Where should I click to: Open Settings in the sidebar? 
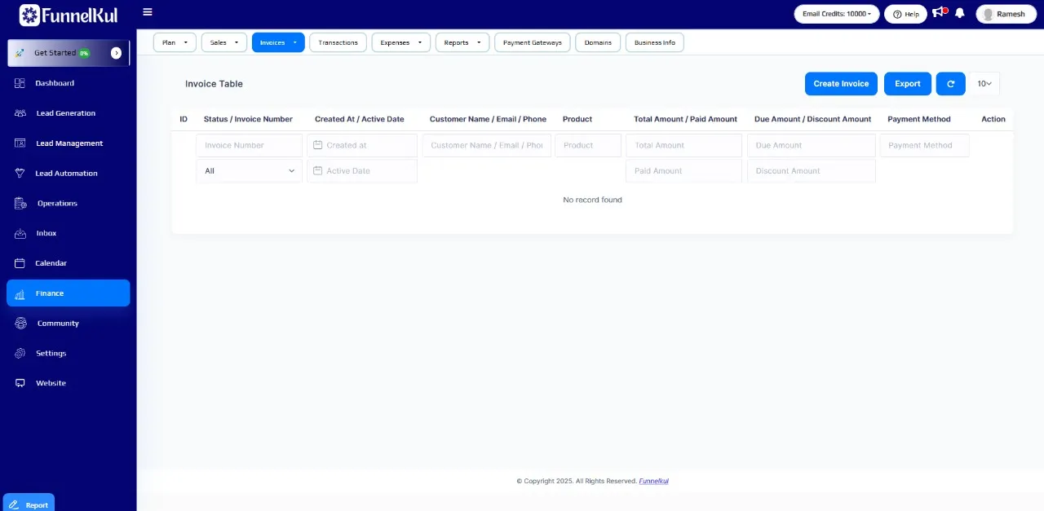[51, 353]
